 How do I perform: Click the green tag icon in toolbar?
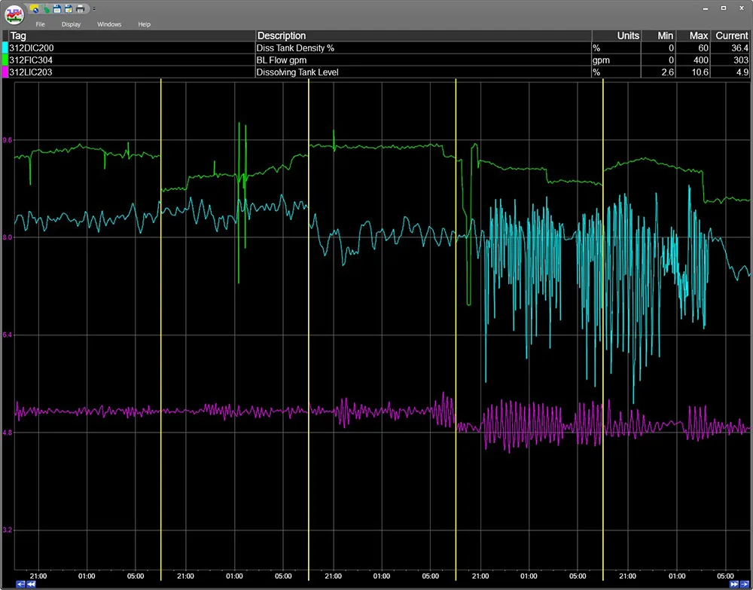pos(46,8)
